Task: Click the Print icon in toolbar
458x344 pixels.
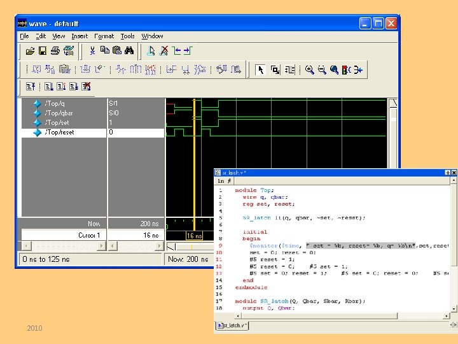Action: (x=55, y=50)
